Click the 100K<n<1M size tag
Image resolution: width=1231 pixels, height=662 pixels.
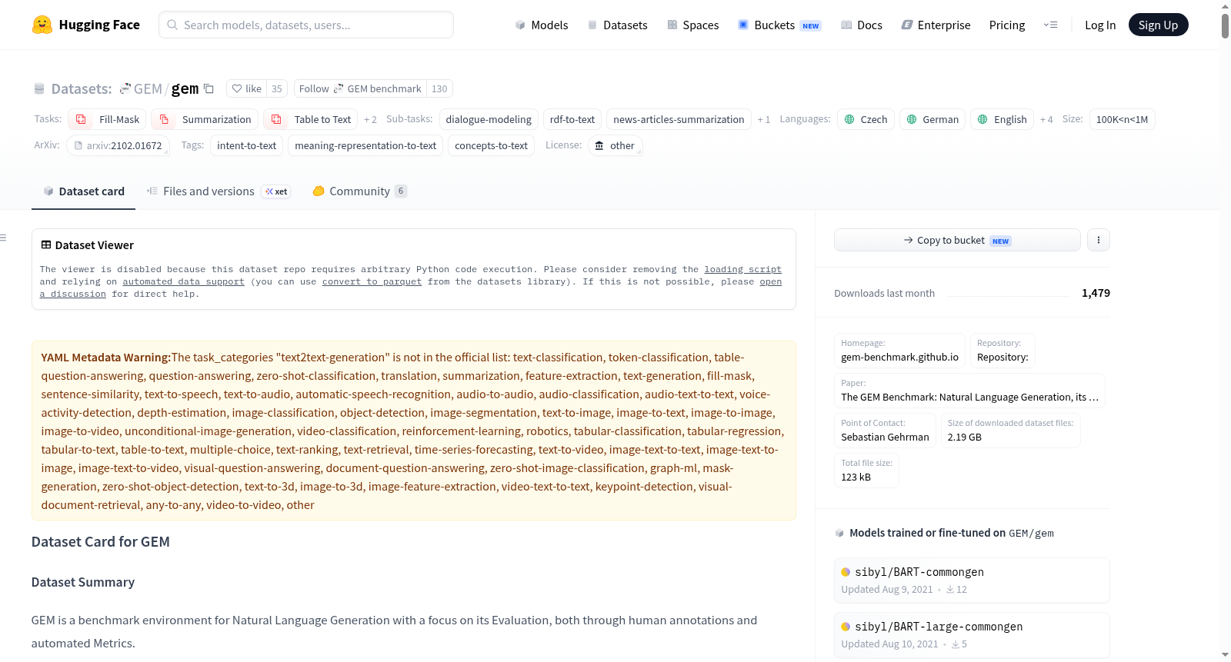point(1122,119)
